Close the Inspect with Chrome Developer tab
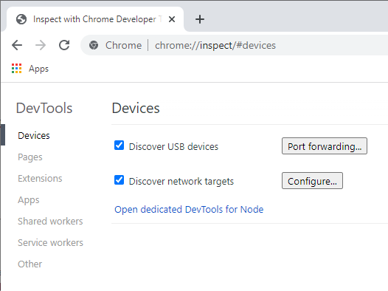The height and width of the screenshot is (291, 388). (x=172, y=19)
